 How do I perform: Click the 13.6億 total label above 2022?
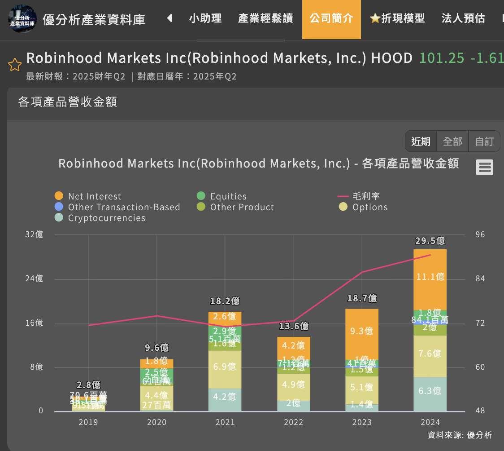coord(294,327)
